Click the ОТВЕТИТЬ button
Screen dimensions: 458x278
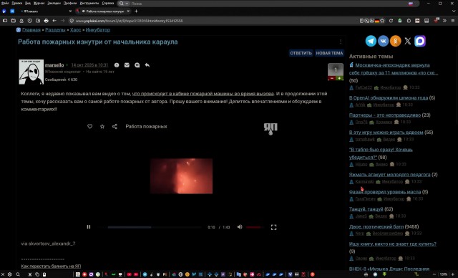pos(301,53)
